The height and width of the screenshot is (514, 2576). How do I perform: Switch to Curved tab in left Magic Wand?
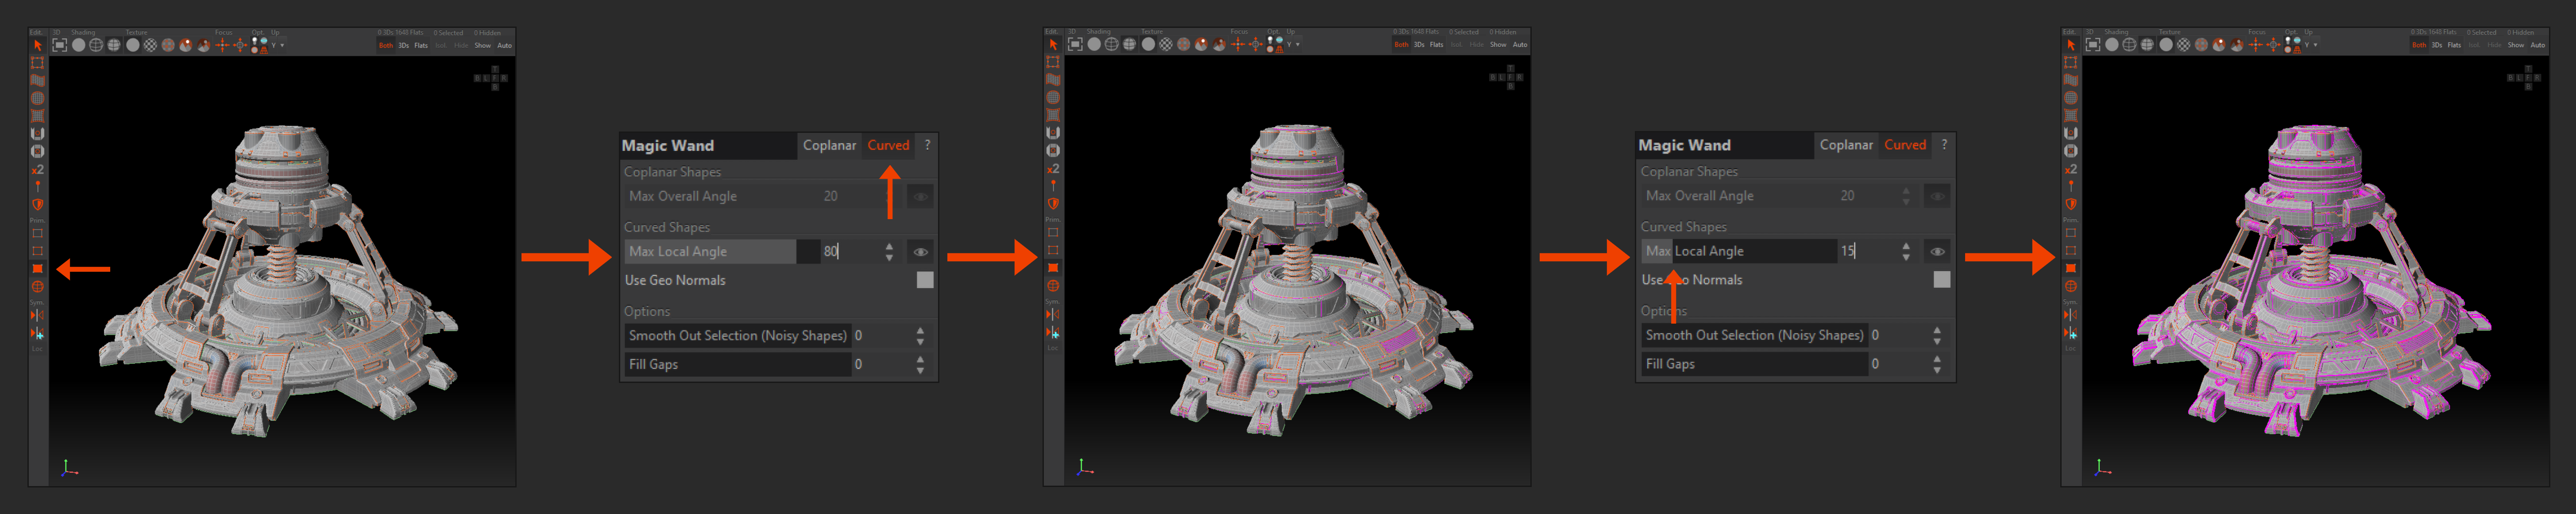[888, 145]
